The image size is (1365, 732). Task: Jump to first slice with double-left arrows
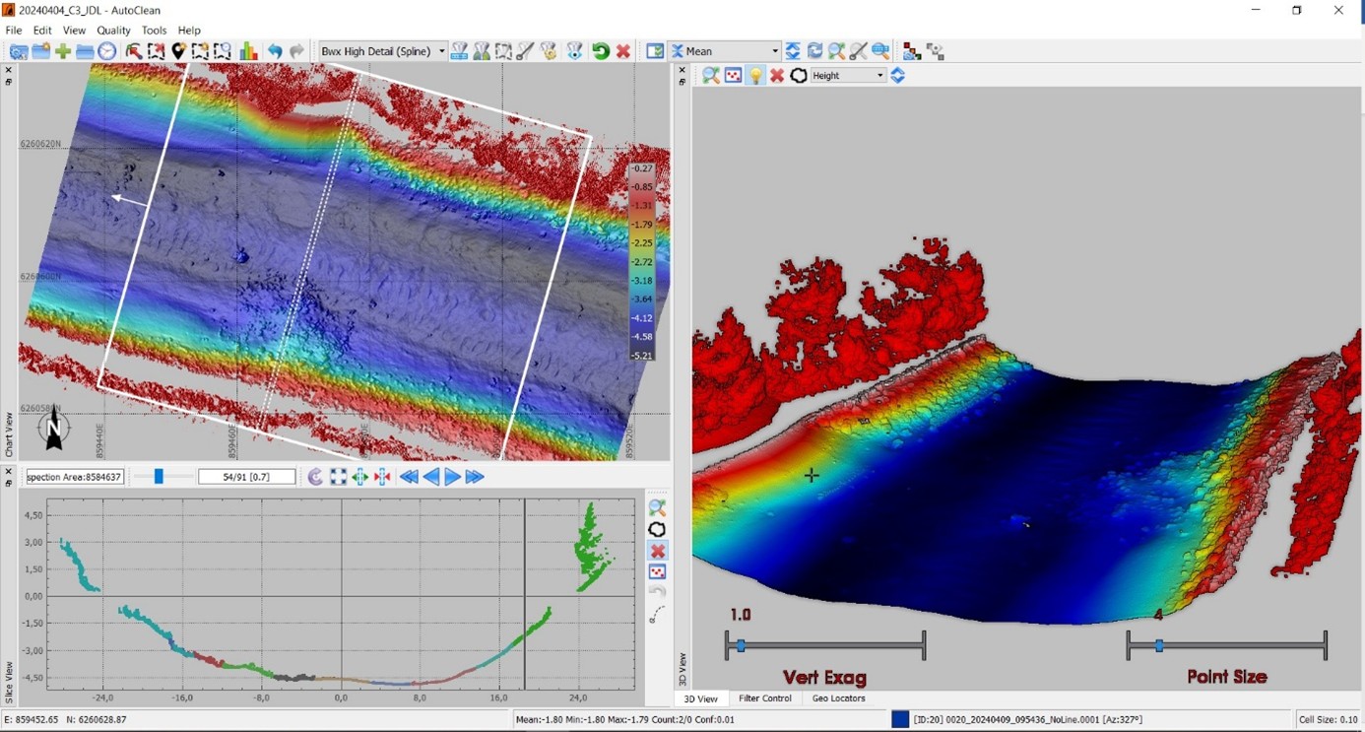[409, 477]
